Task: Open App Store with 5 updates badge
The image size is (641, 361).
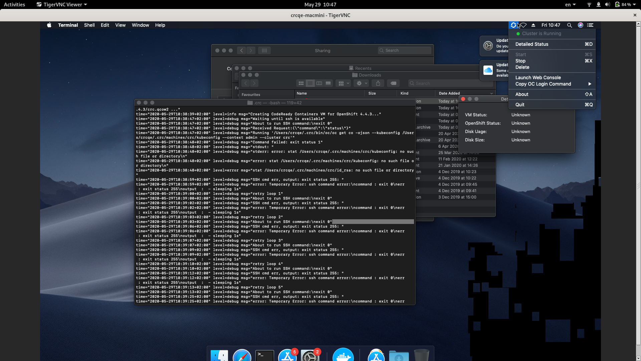Action: pyautogui.click(x=288, y=355)
